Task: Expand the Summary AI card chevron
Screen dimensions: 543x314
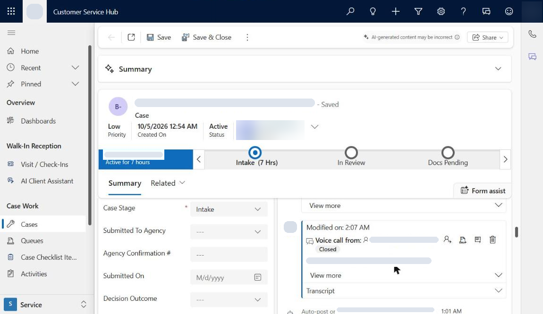Action: coord(498,68)
